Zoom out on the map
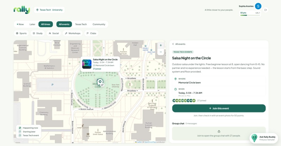This screenshot has height=146, width=281. pos(161,52)
